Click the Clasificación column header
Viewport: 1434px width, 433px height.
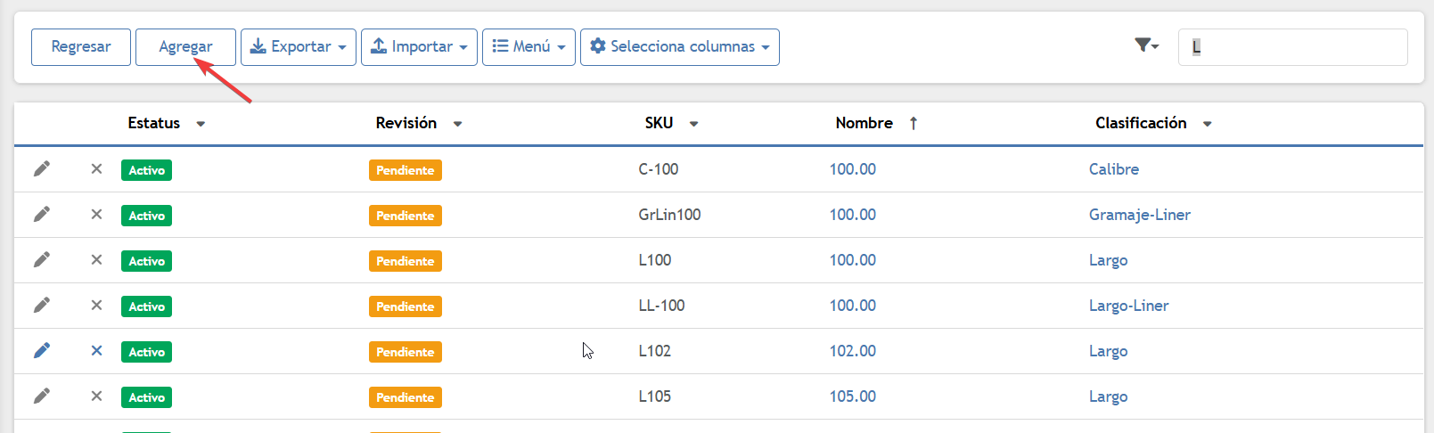pos(1142,123)
